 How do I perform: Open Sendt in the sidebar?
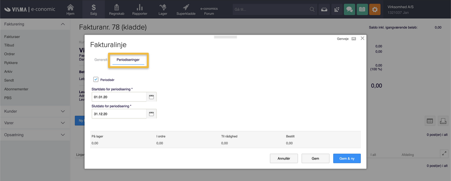[9, 80]
